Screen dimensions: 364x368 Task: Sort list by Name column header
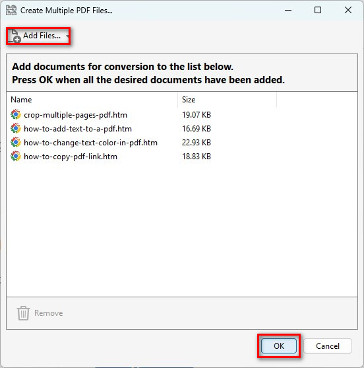[x=92, y=100]
